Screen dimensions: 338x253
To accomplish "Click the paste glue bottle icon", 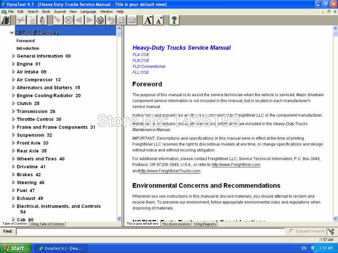I will click(x=42, y=20).
